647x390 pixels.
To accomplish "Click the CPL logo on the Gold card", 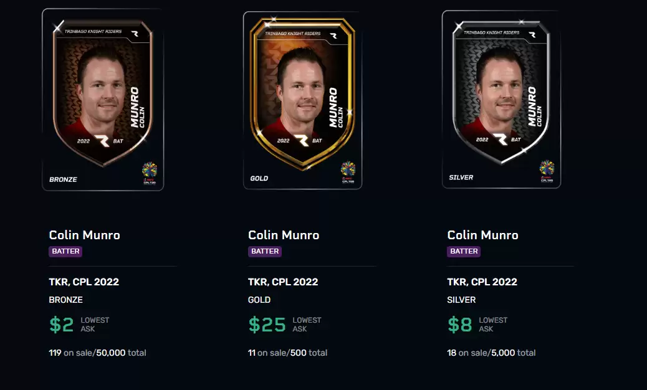I will [348, 173].
